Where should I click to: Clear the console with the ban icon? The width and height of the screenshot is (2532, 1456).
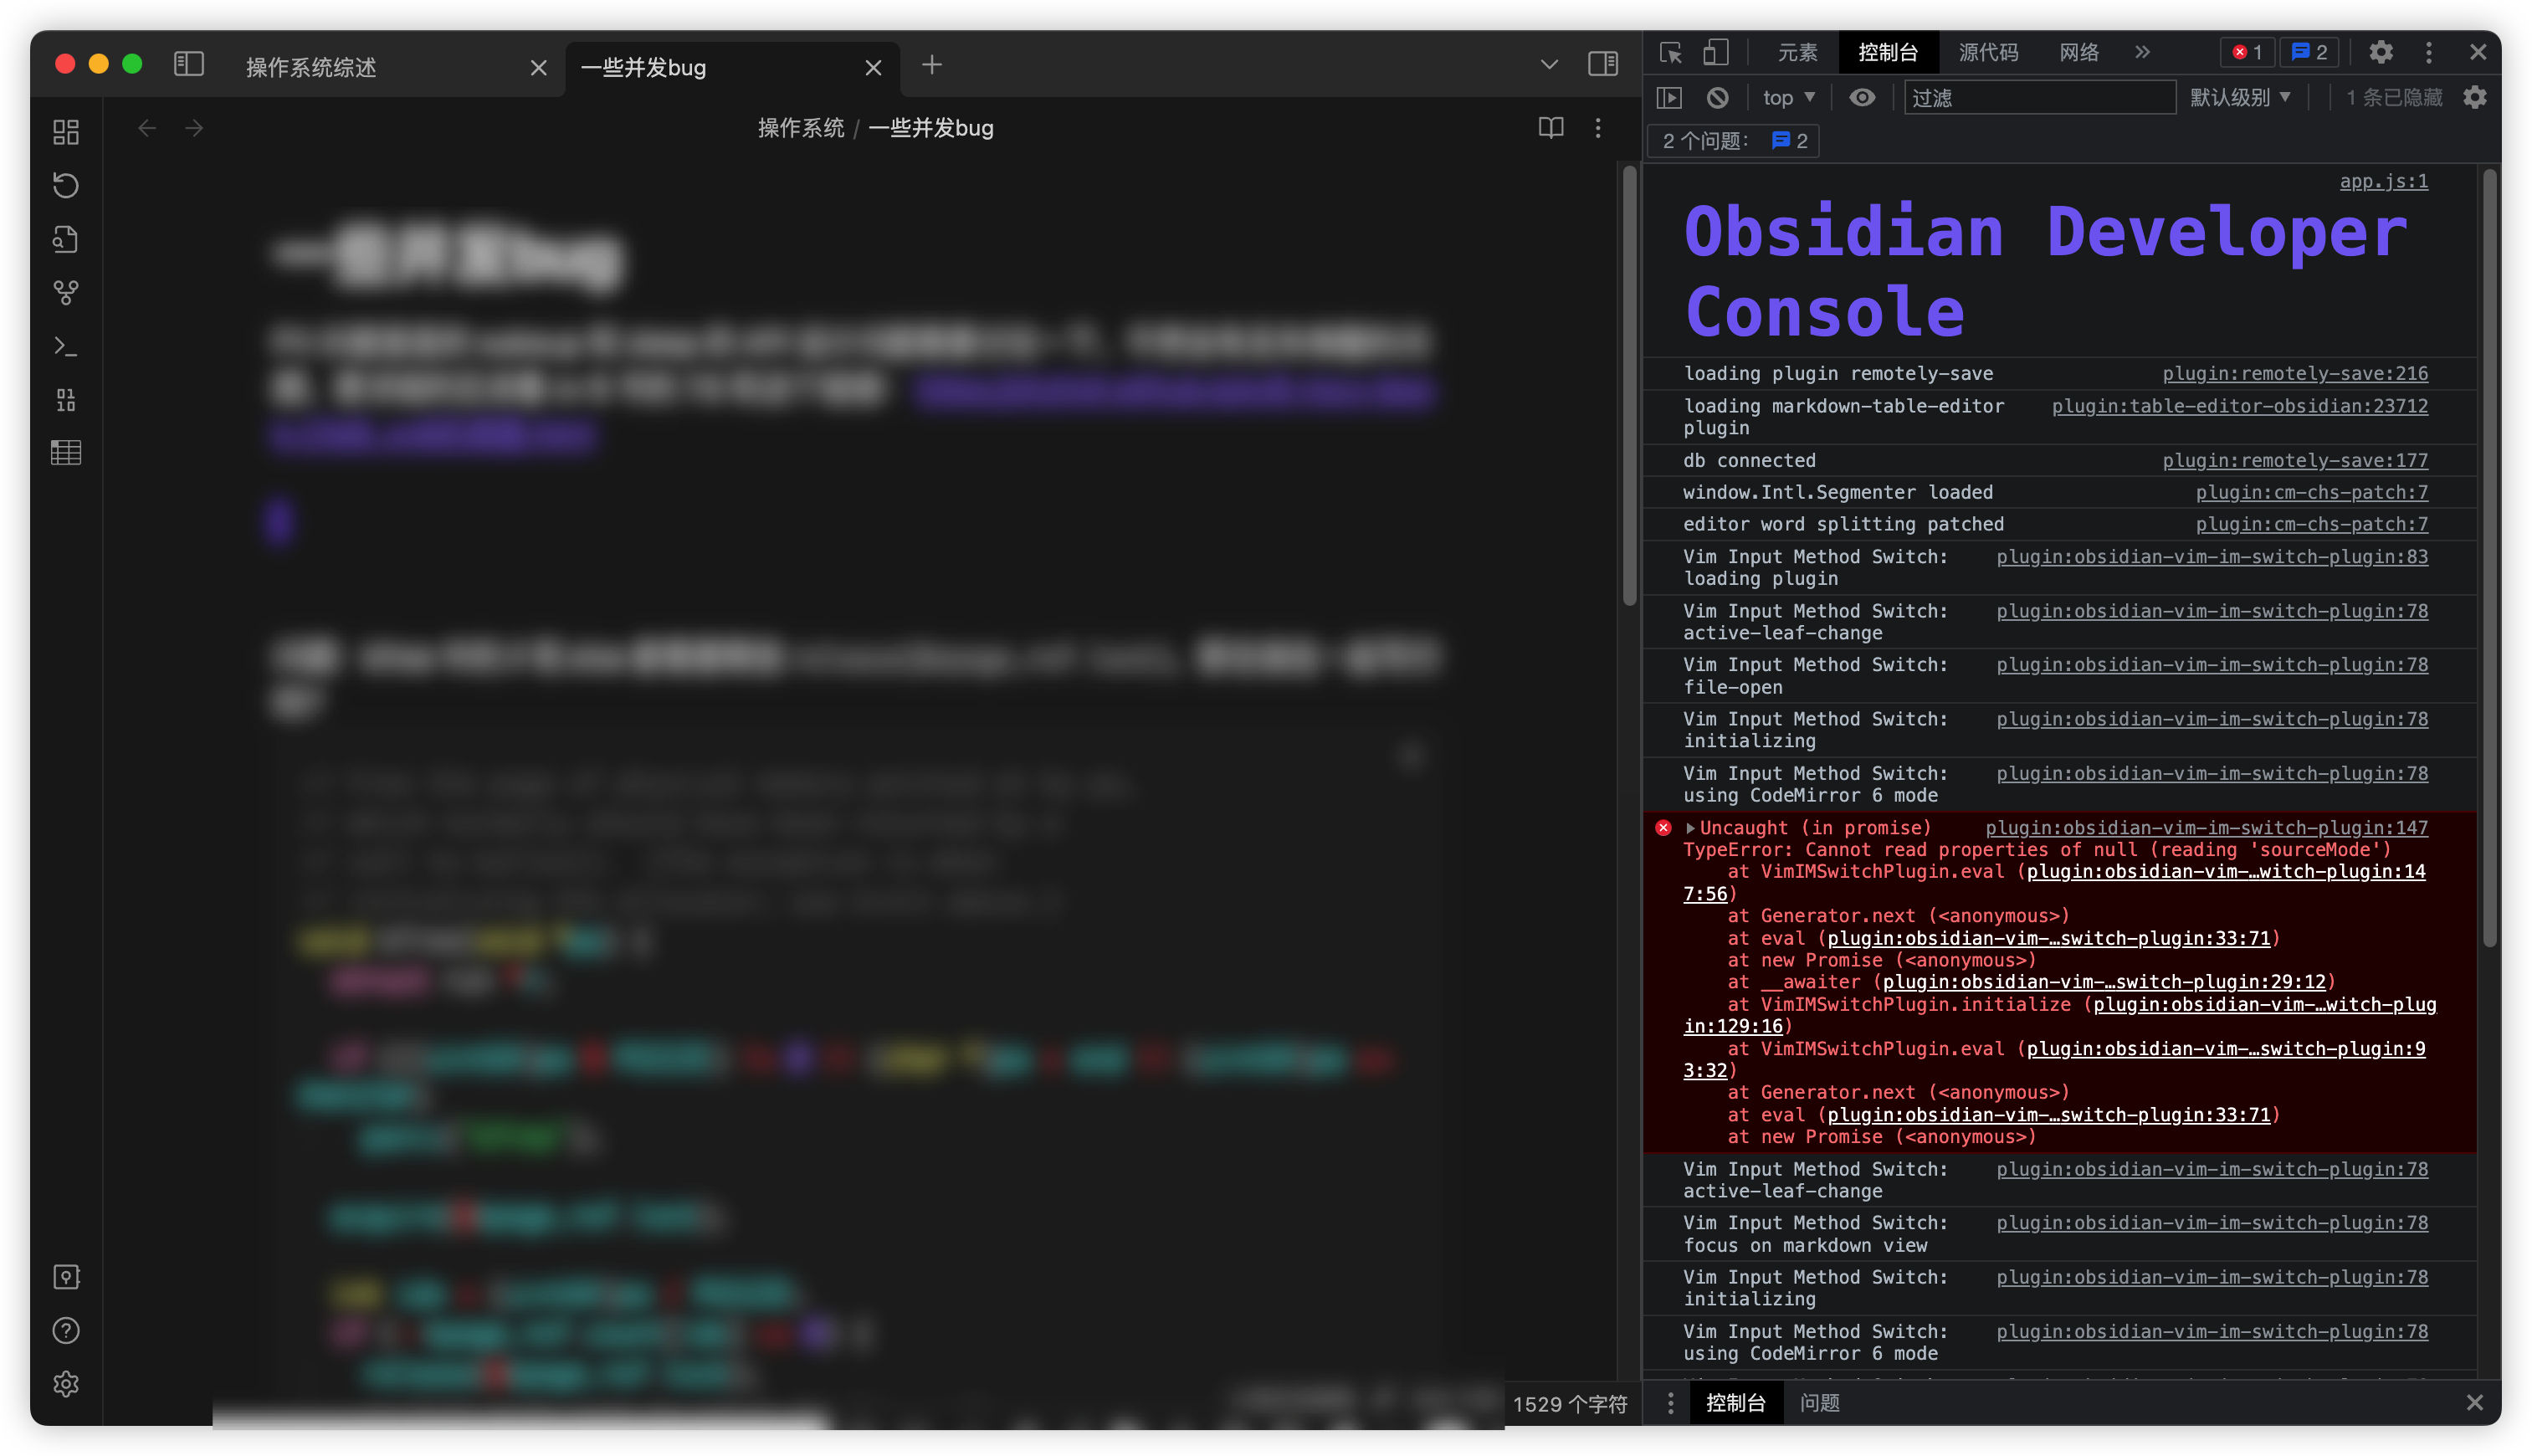coord(1719,97)
